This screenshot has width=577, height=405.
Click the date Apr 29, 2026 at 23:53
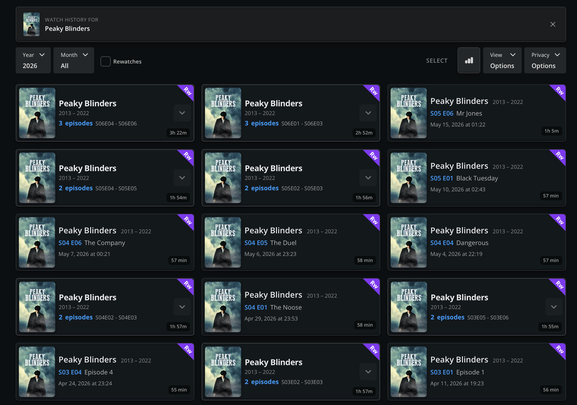[271, 319]
